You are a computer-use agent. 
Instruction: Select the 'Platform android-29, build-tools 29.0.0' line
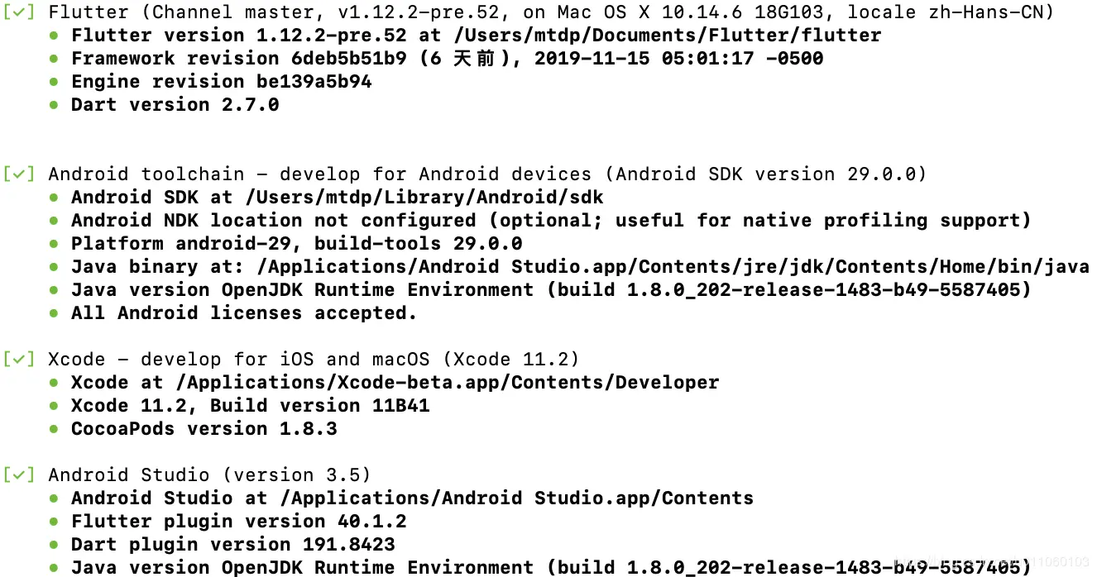point(297,244)
